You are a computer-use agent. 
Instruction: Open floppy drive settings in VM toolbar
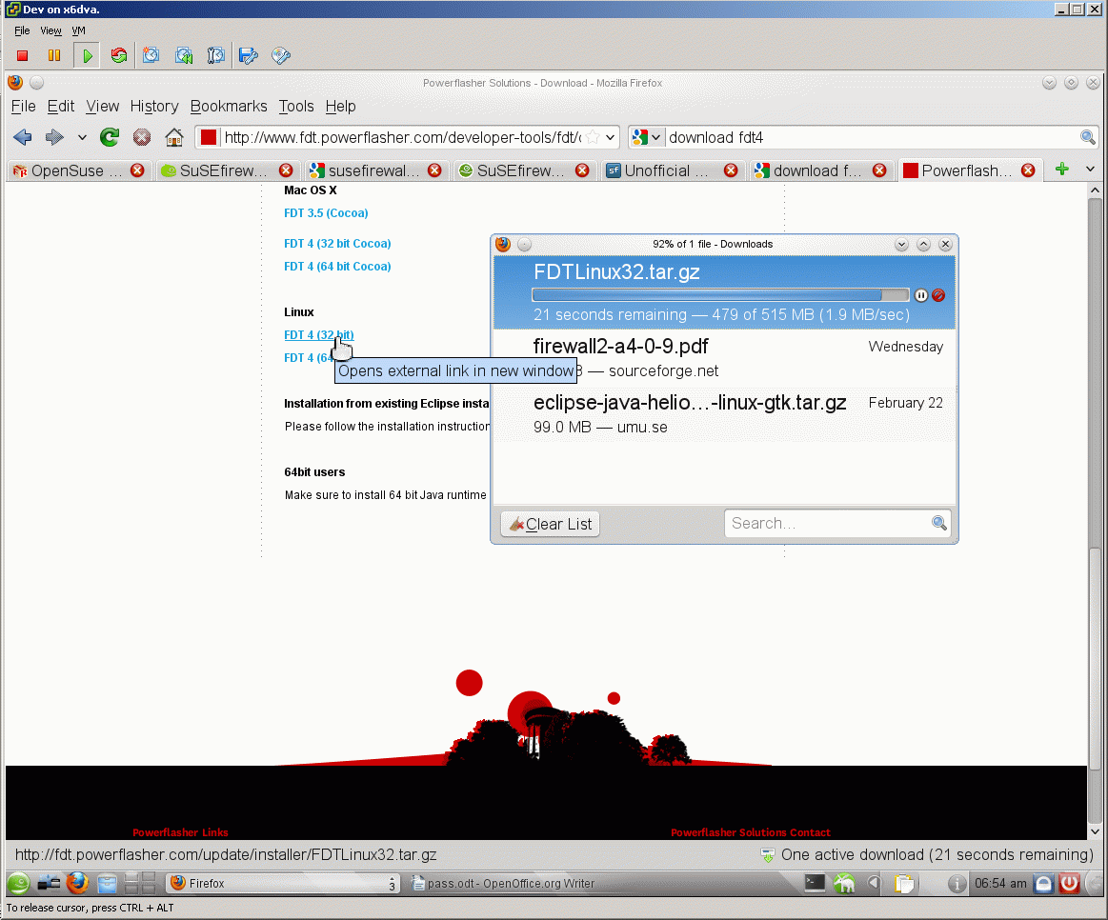(x=248, y=56)
